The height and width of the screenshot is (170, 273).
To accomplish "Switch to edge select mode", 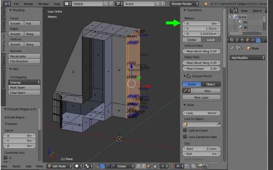I will click(143, 166).
